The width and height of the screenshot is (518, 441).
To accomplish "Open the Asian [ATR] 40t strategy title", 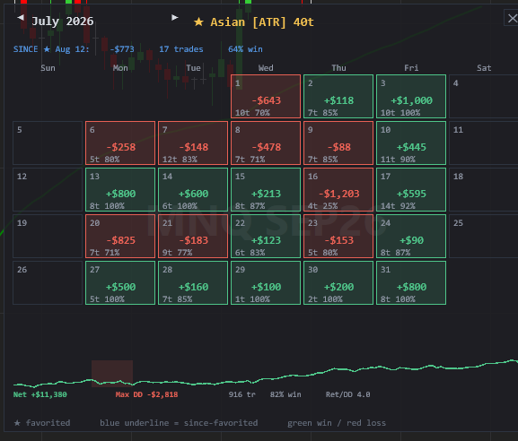I will click(x=262, y=22).
